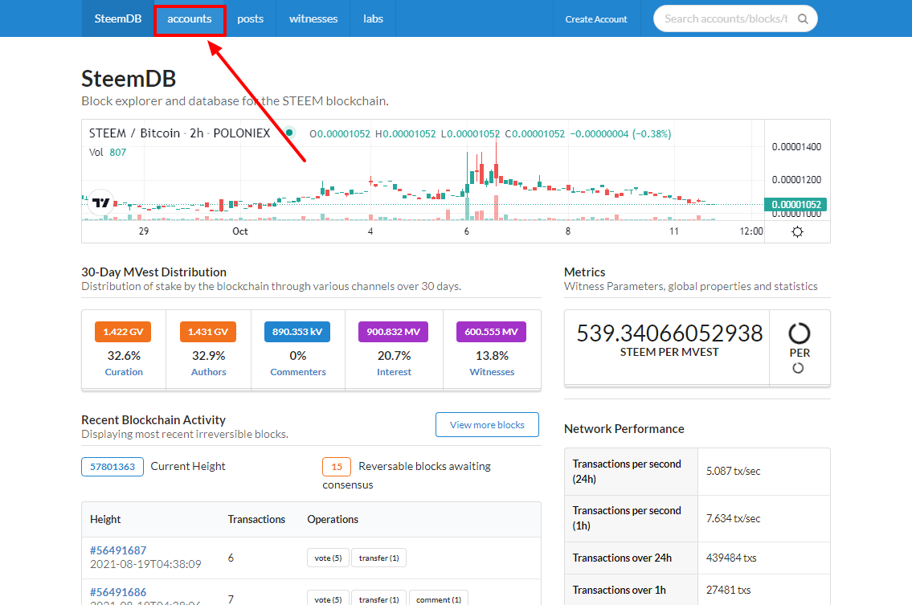912x605 pixels.
Task: Click the 32.6% Curation percentage
Action: click(123, 355)
